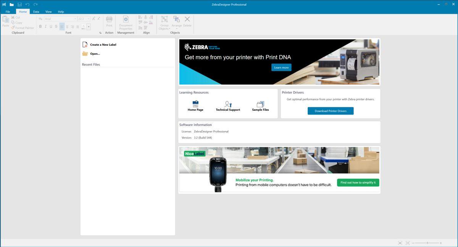Open the Technical Support resource

228,106
